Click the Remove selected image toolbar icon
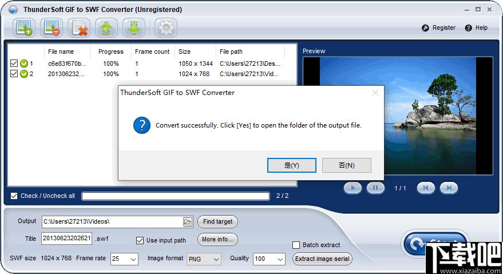The height and width of the screenshot is (274, 503). point(52,28)
